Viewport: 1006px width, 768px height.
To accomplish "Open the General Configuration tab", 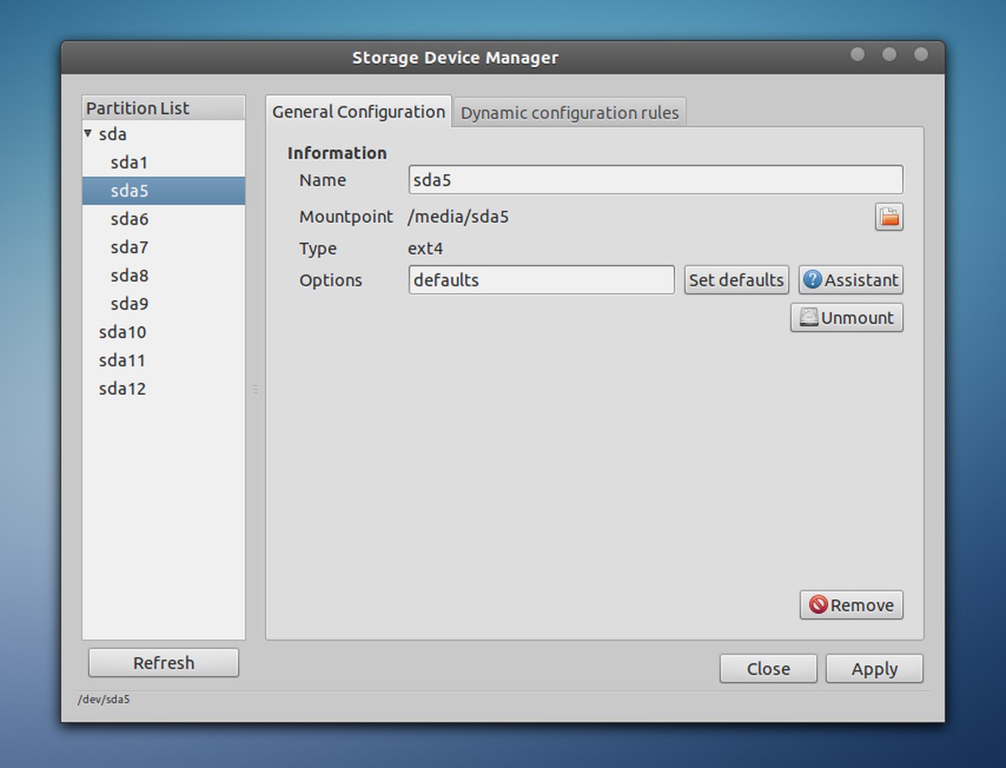I will 358,111.
